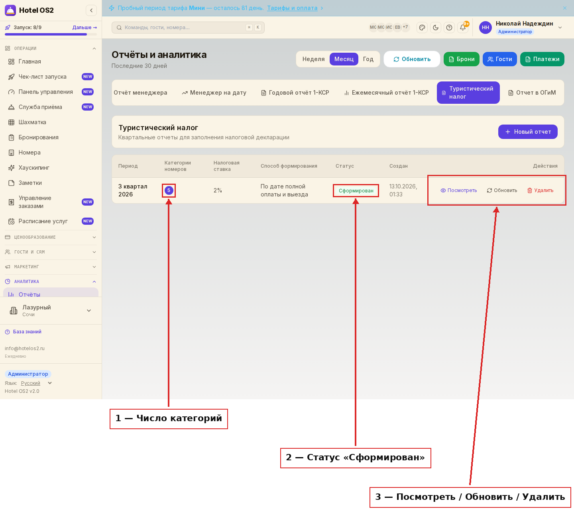
Task: Open Служба приёма bell item
Action: [x=51, y=107]
